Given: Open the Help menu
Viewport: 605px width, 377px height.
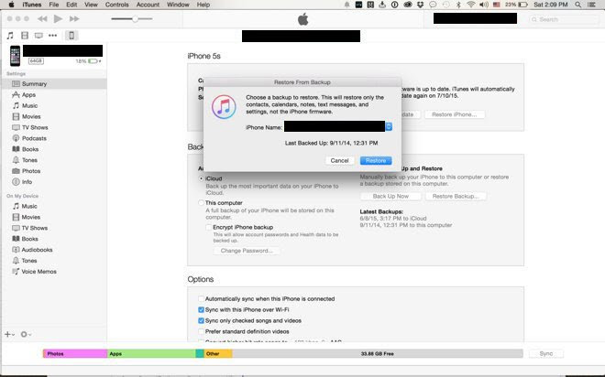Looking at the screenshot, I should [203, 5].
